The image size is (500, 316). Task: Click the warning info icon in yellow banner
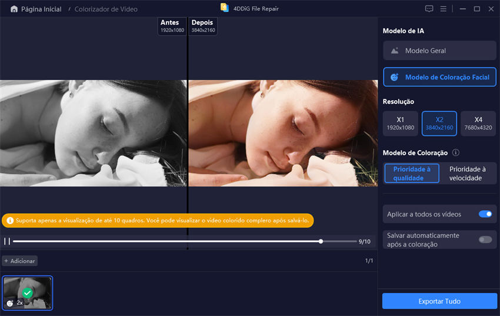click(x=10, y=220)
